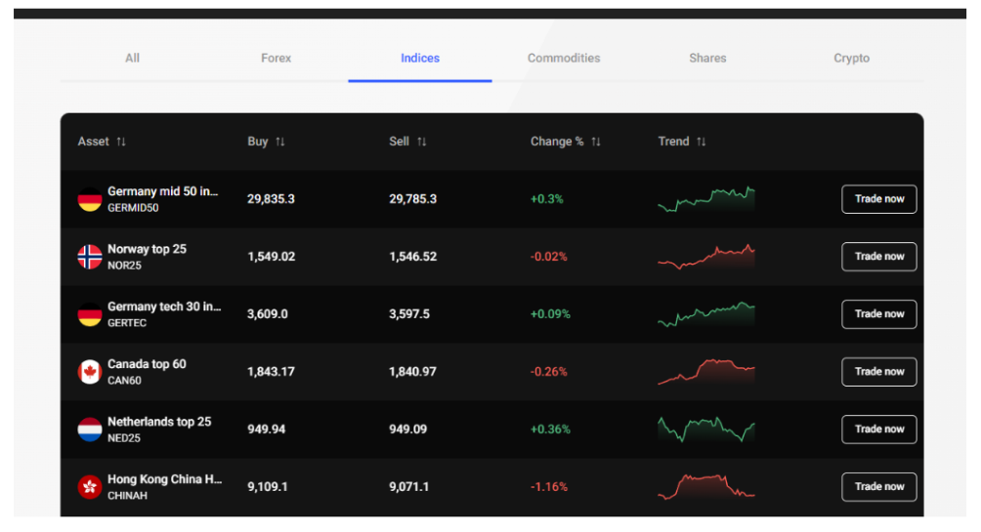This screenshot has width=981, height=532.
Task: Open the Crypto tab
Action: 851,59
